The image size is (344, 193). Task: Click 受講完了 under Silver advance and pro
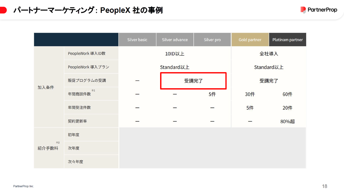(x=193, y=81)
